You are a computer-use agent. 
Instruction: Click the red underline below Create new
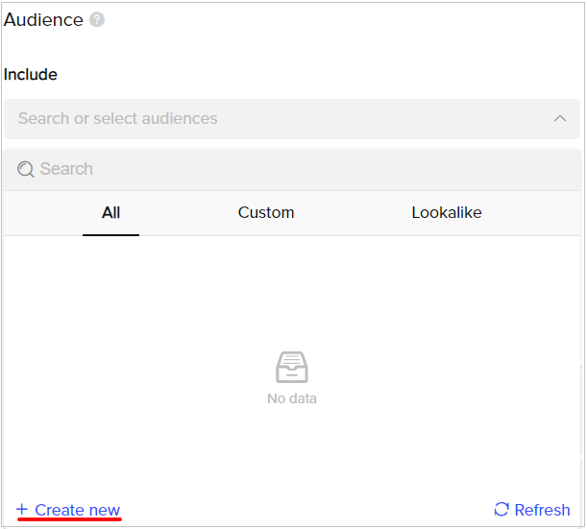coord(69,519)
